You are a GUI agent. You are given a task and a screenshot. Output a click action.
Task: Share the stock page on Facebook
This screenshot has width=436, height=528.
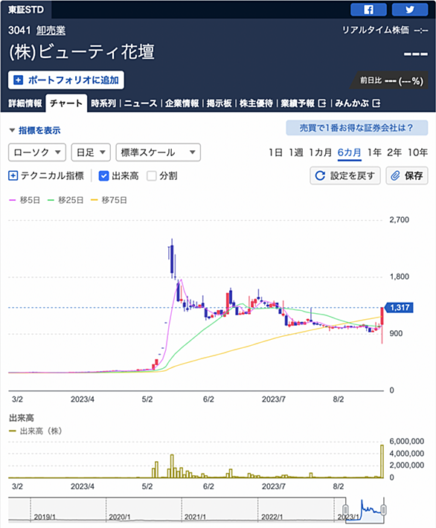[x=368, y=10]
